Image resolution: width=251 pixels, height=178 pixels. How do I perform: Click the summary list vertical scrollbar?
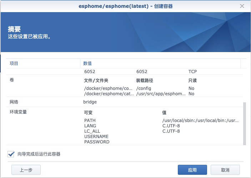(245, 124)
